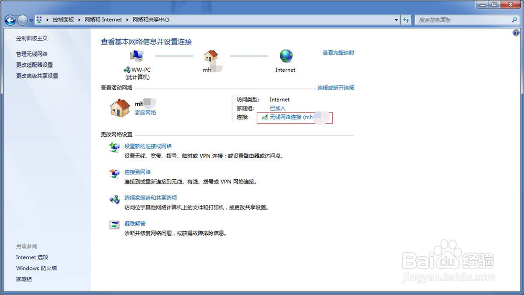Minimize the window
The image size is (524, 295).
click(483, 5)
